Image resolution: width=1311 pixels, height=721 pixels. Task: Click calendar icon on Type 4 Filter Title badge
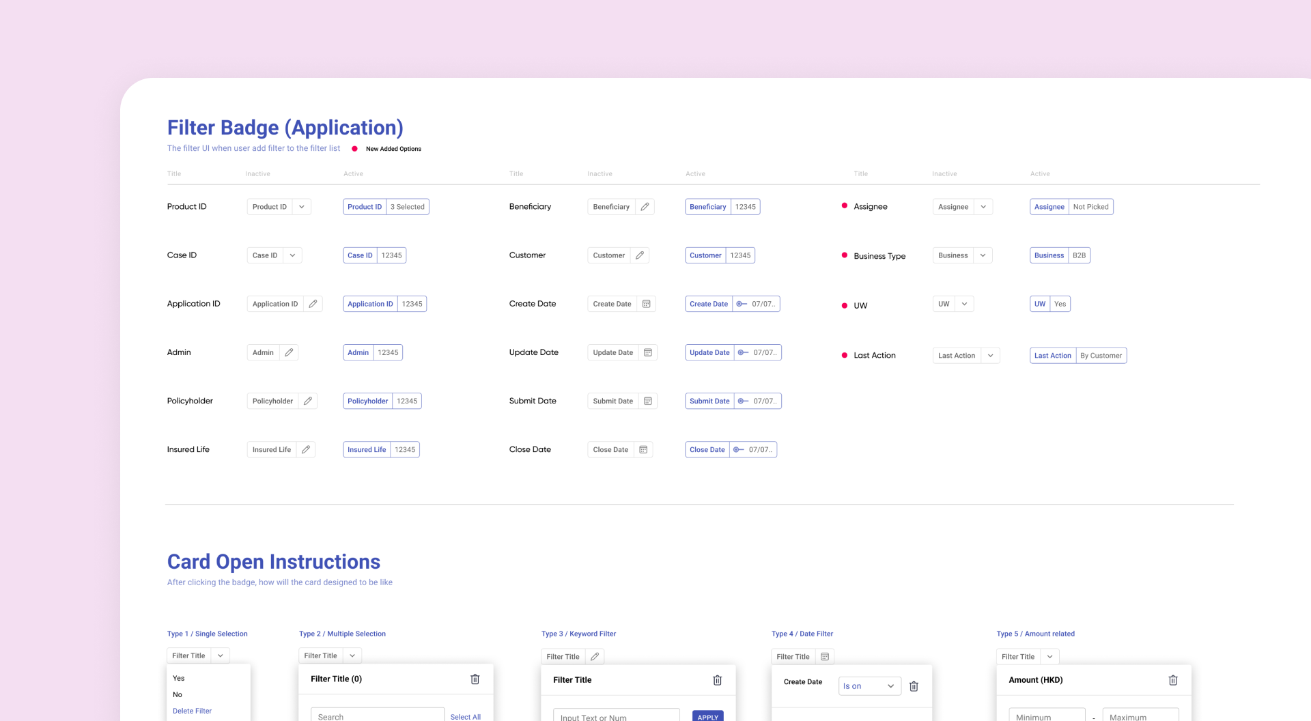tap(825, 656)
